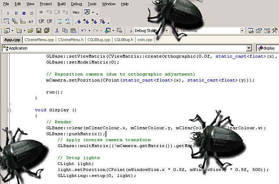
Task: Open the Breakpoints window icon
Action: coord(87,12)
